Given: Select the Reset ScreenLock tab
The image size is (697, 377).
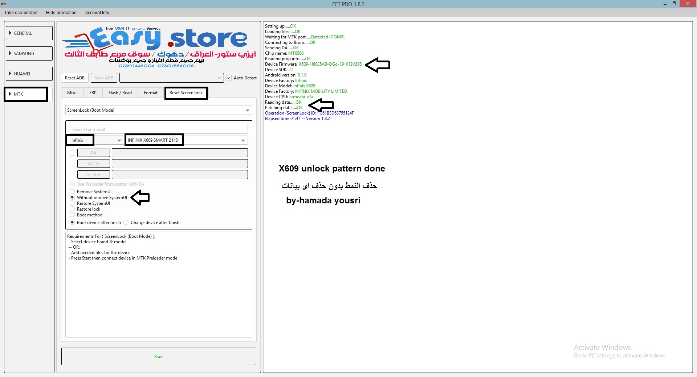Looking at the screenshot, I should coord(186,93).
